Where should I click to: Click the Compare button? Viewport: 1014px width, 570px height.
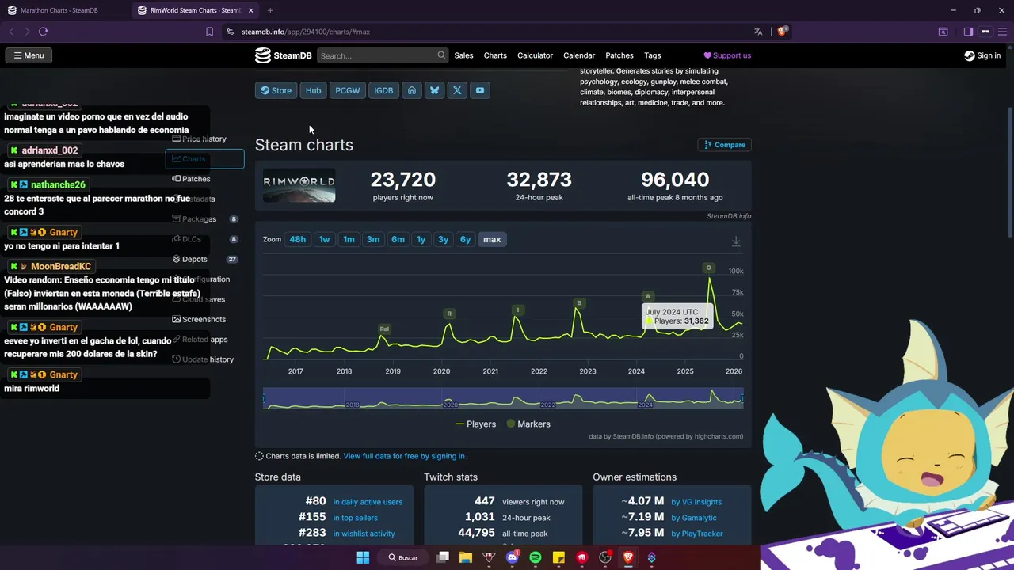(x=725, y=145)
